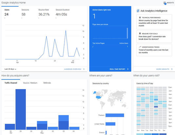Click chevron next to More Insights
175x135 pixels.
click(x=172, y=69)
